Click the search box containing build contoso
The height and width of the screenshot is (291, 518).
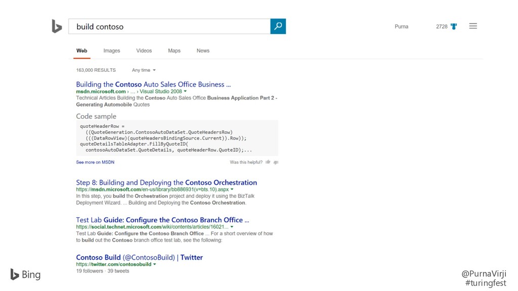tap(169, 26)
